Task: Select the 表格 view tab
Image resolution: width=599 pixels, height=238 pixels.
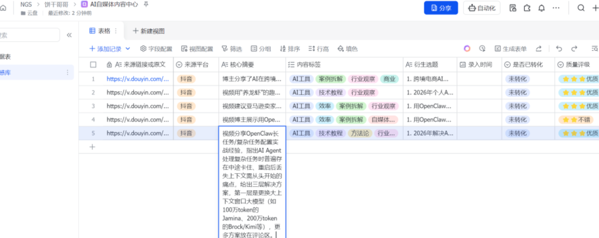Action: (100, 31)
